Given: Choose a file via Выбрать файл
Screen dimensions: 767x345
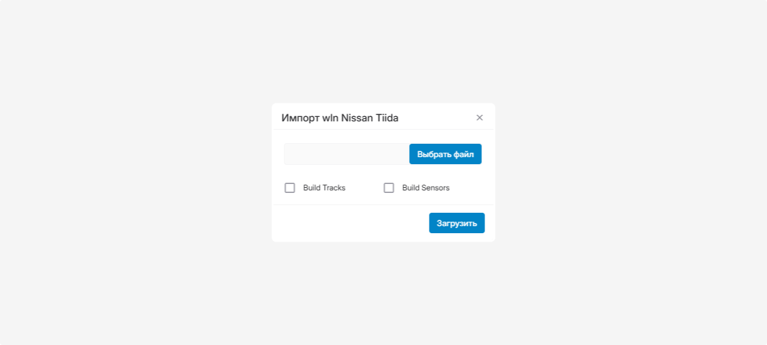Looking at the screenshot, I should tap(445, 154).
